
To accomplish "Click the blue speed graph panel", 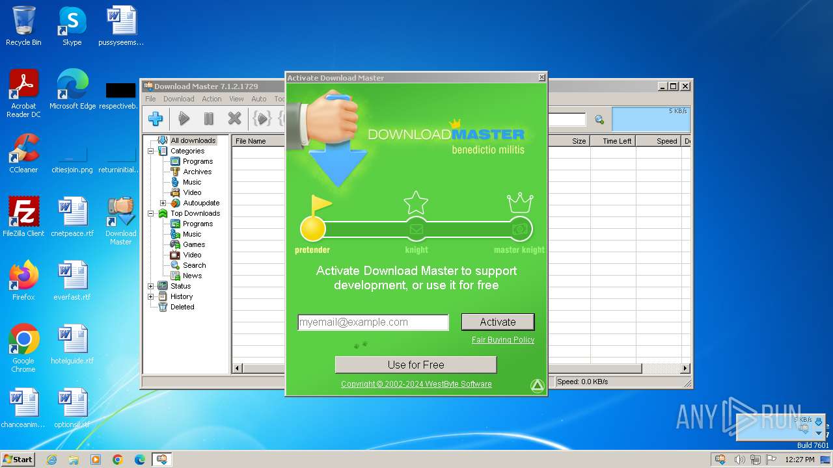I will coord(650,119).
